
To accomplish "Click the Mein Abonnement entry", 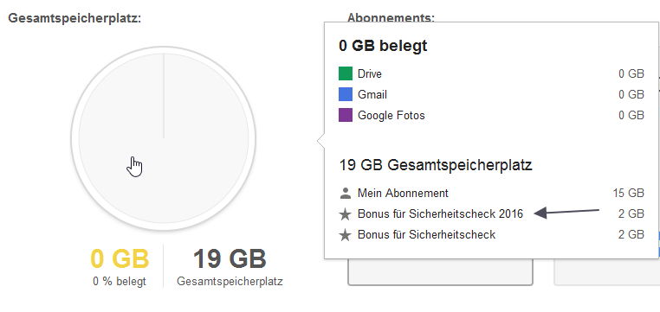I will 403,193.
